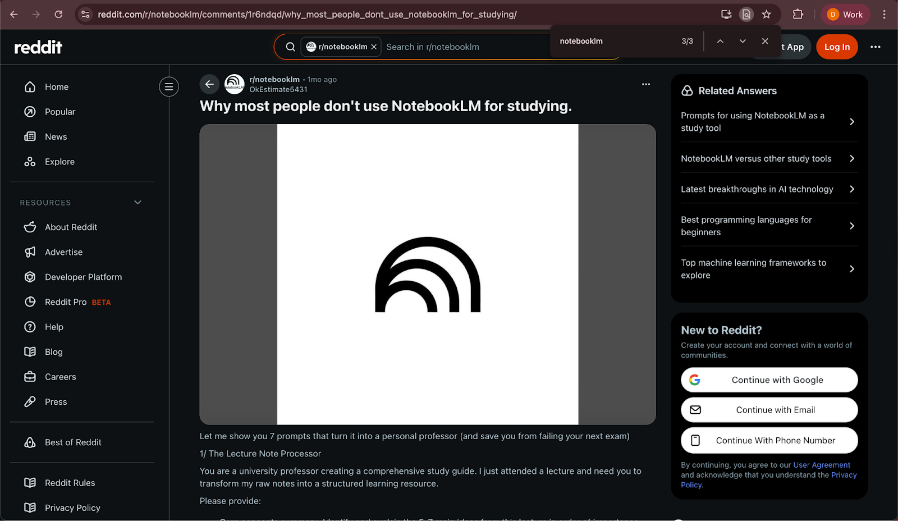The height and width of the screenshot is (521, 898).
Task: Open Developer Platform link
Action: tap(82, 277)
